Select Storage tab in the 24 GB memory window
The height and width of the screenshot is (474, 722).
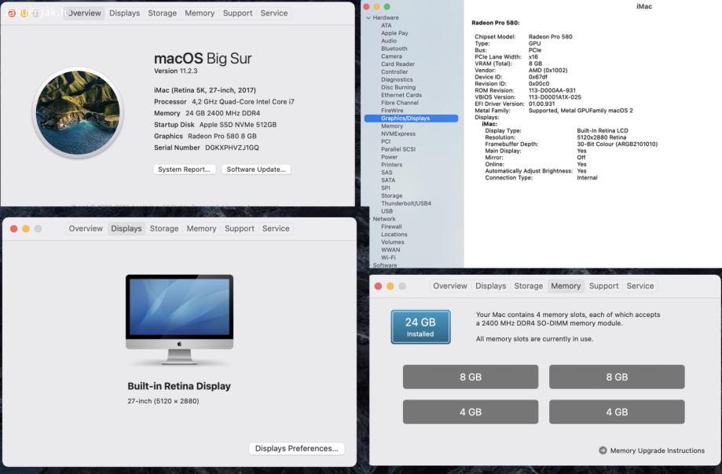point(528,286)
